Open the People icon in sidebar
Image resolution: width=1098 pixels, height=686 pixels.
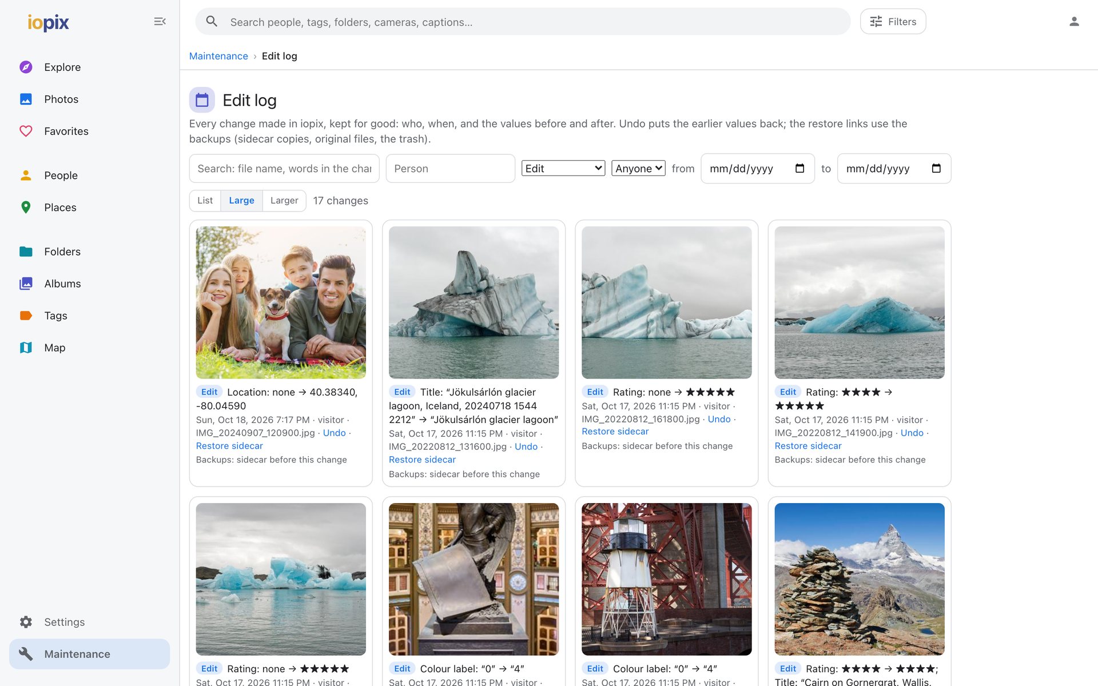pos(26,175)
